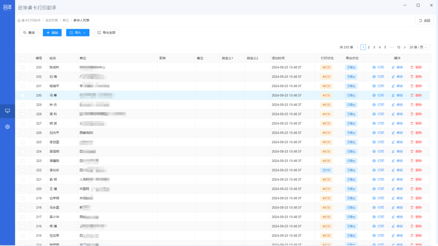Check the checkbox for row 227
Screen dimensions: 438x246
[x=23, y=124]
